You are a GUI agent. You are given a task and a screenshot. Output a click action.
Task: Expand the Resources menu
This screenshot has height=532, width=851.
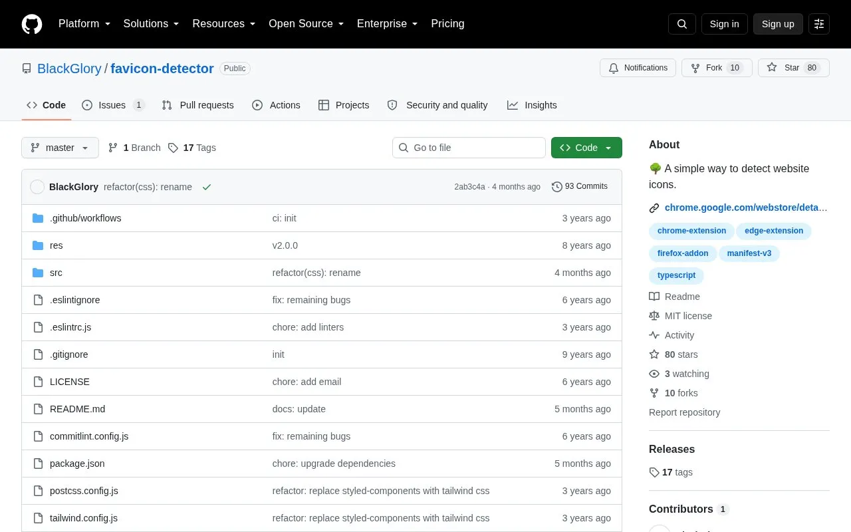(x=224, y=24)
